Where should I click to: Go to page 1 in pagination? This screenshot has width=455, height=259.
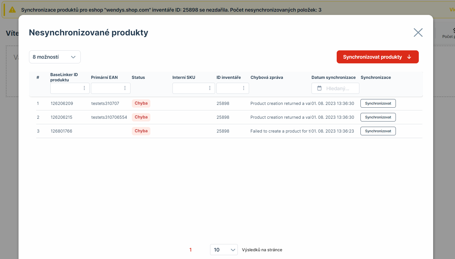[x=190, y=250]
